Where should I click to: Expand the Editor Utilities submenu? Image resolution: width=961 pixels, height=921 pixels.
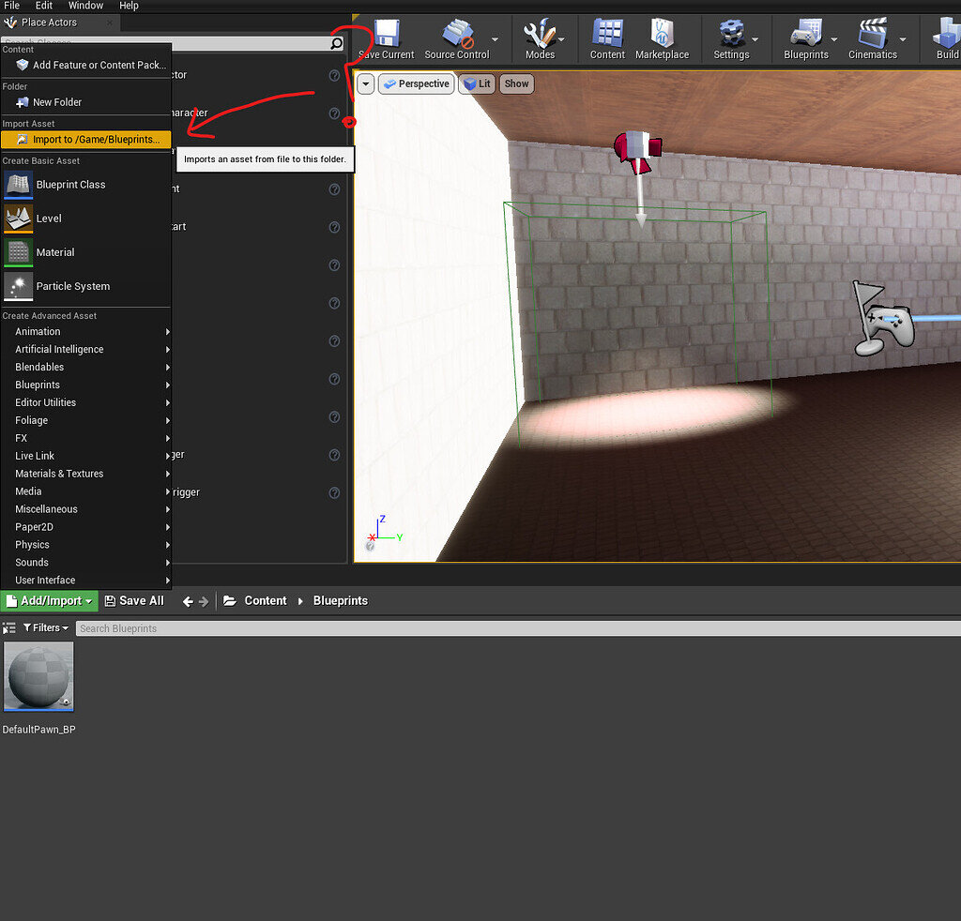tap(85, 402)
